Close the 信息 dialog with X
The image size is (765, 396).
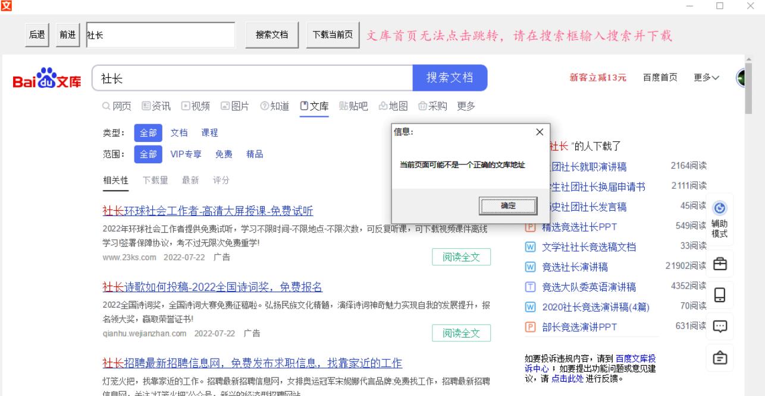click(540, 132)
